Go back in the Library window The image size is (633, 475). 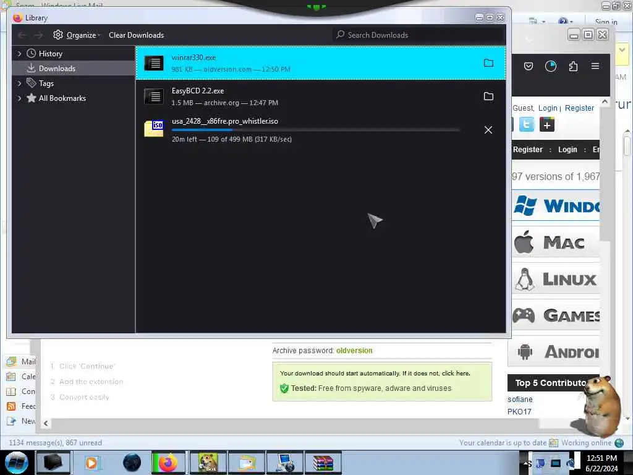point(22,35)
